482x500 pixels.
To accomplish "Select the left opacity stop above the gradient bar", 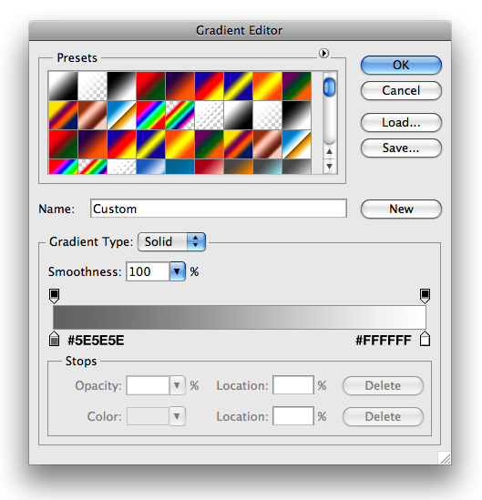I will click(55, 296).
